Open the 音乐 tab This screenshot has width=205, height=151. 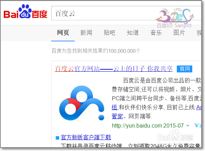[x=156, y=33]
